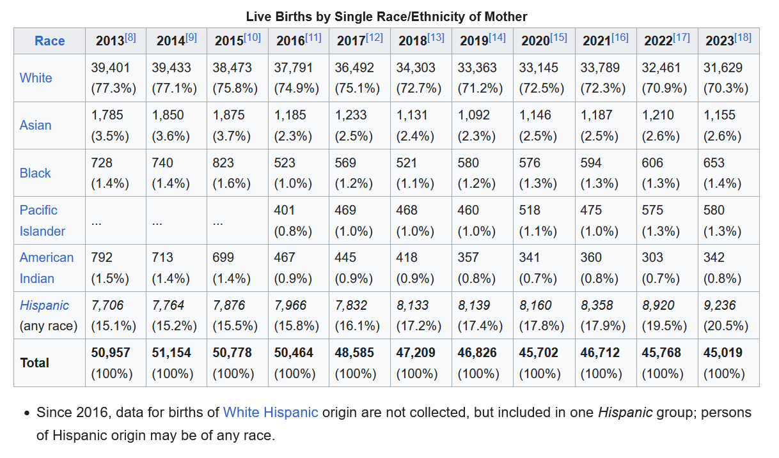Follow the Race column header link
779x458 pixels.
pyautogui.click(x=50, y=41)
